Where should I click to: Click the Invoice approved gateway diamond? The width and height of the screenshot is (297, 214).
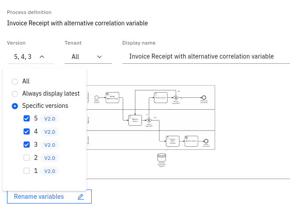(x=149, y=120)
